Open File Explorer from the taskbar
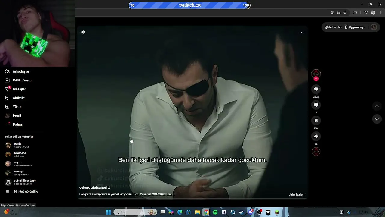Image resolution: width=385 pixels, height=217 pixels. point(197,212)
